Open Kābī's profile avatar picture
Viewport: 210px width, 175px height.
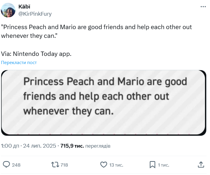pyautogui.click(x=8, y=10)
